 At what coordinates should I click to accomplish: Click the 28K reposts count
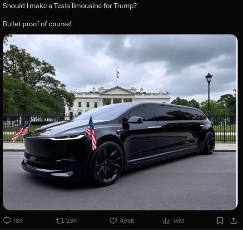coord(71,221)
